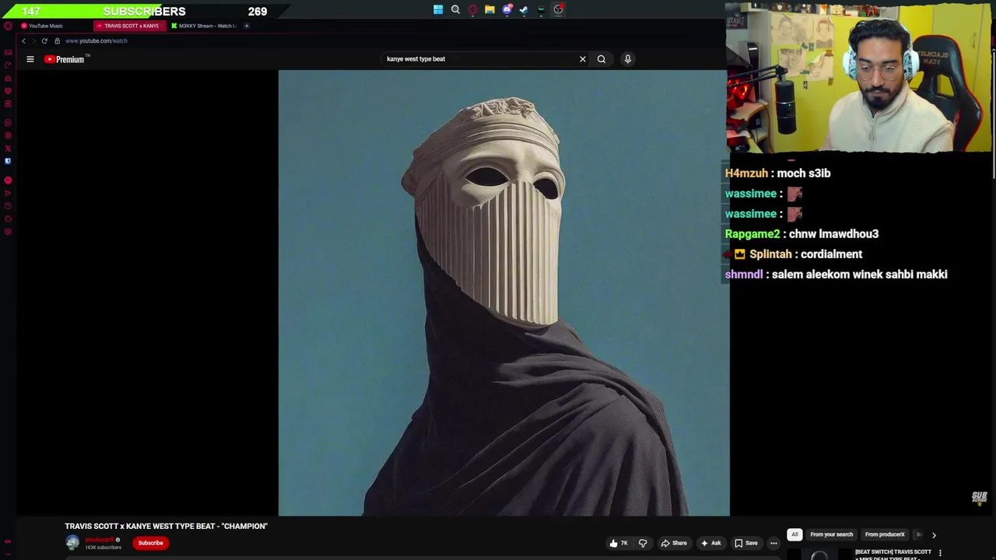View site info via the lock icon
Viewport: 996px width, 560px height.
click(x=57, y=40)
